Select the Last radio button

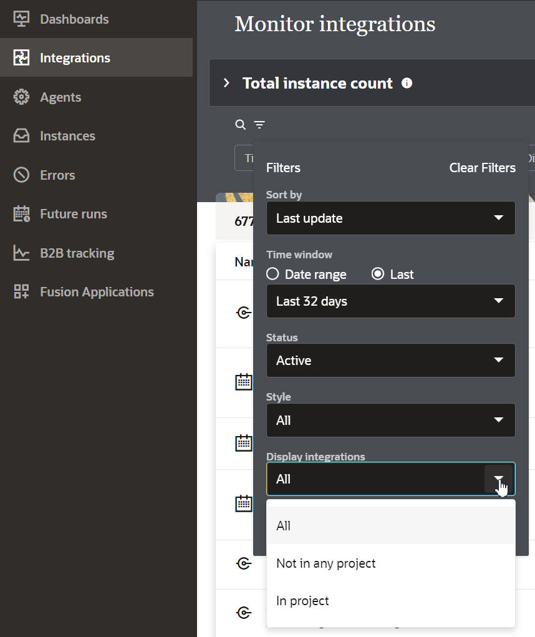click(378, 275)
